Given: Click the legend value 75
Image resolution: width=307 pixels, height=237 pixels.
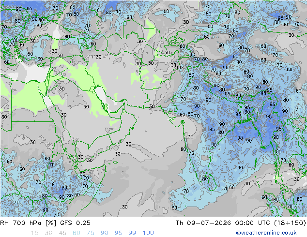Looking at the screenshot, I should pyautogui.click(x=90, y=233).
